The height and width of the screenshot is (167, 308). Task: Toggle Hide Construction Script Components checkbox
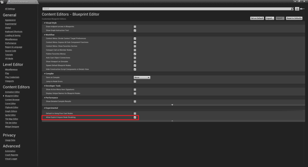[135, 69]
